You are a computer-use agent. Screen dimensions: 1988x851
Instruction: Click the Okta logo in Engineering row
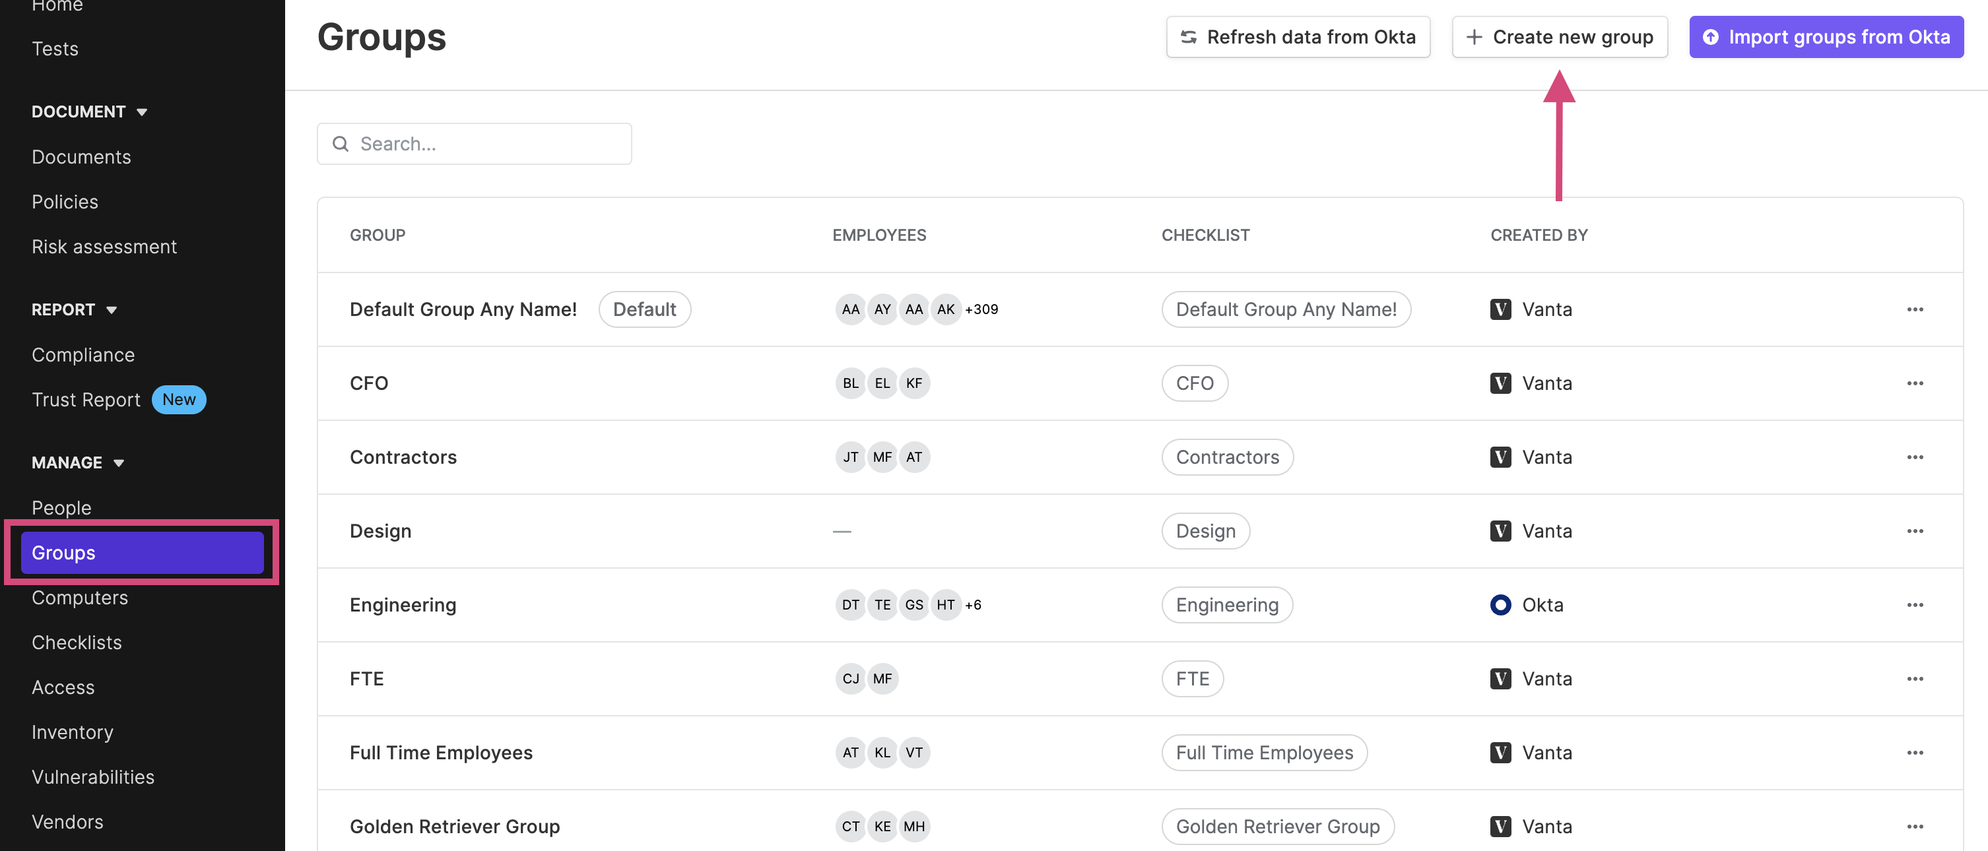click(1500, 605)
